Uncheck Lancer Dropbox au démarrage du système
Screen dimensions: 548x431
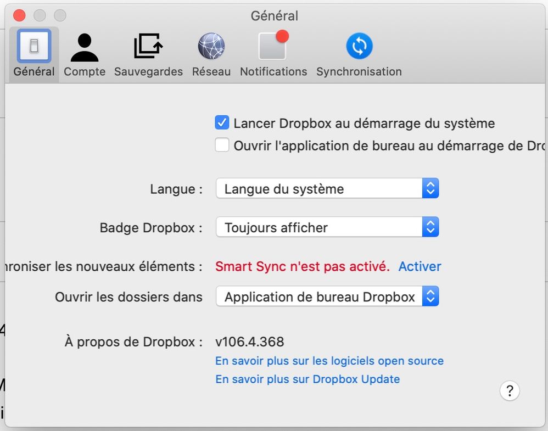[x=222, y=122]
